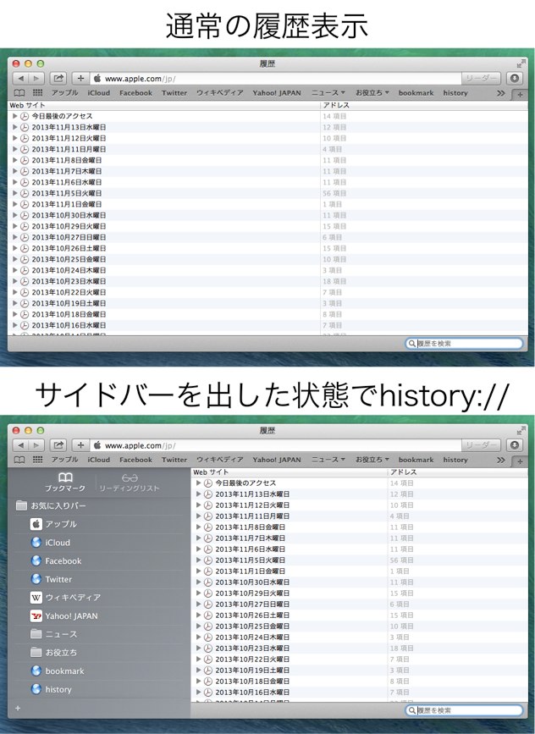
Task: Sort by アドレス column in the window without sidebar
Action: click(424, 105)
